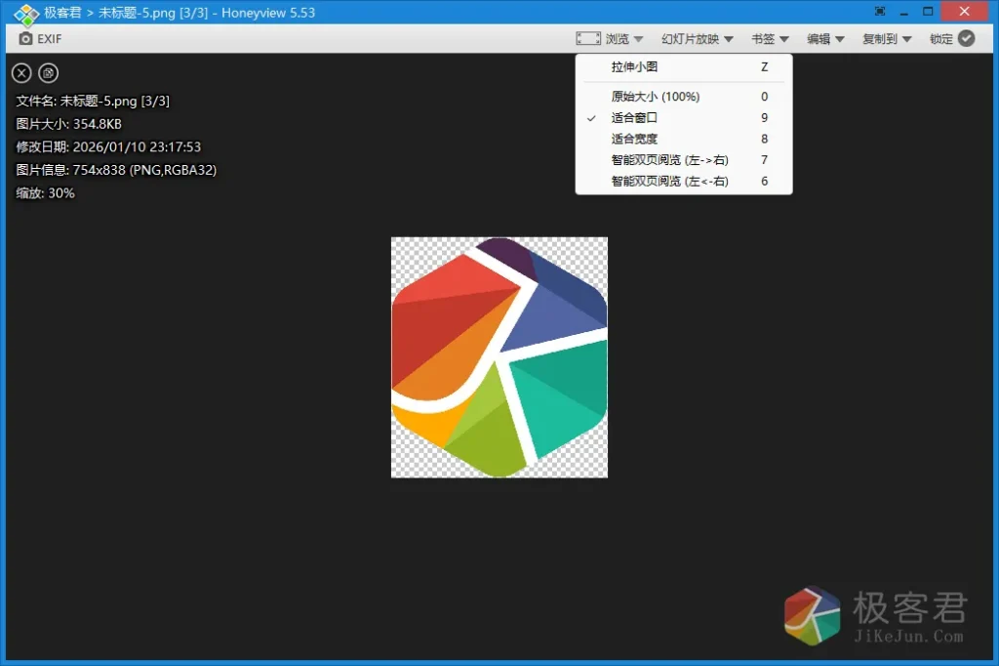The height and width of the screenshot is (666, 999).
Task: Expand the 书签 dropdown arrow
Action: tap(782, 38)
